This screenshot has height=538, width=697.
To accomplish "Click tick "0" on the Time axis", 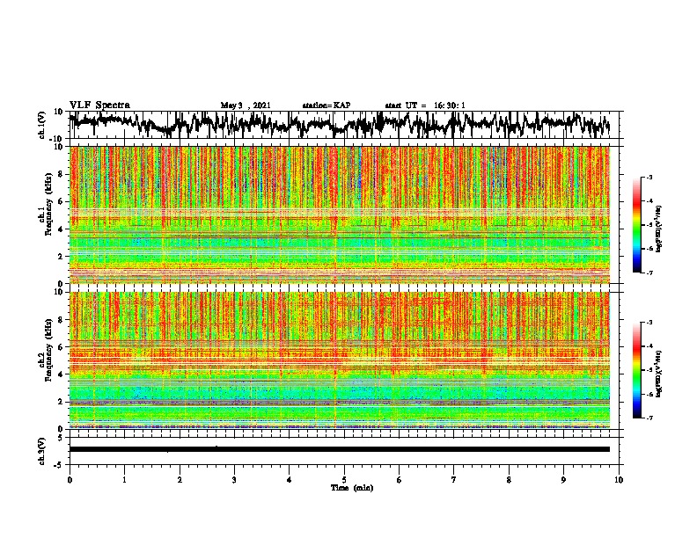I will tap(70, 480).
